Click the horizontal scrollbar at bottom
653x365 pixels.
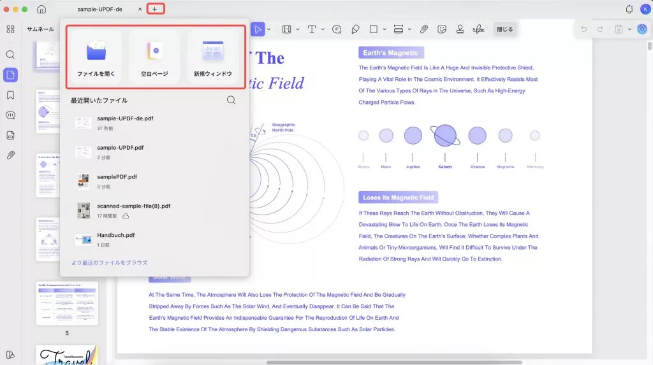click(394, 362)
